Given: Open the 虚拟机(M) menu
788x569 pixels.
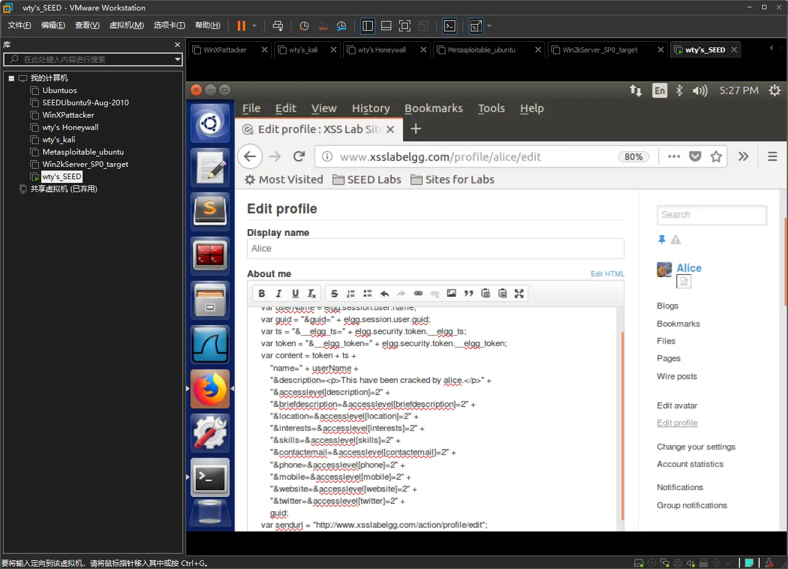Looking at the screenshot, I should 126,25.
